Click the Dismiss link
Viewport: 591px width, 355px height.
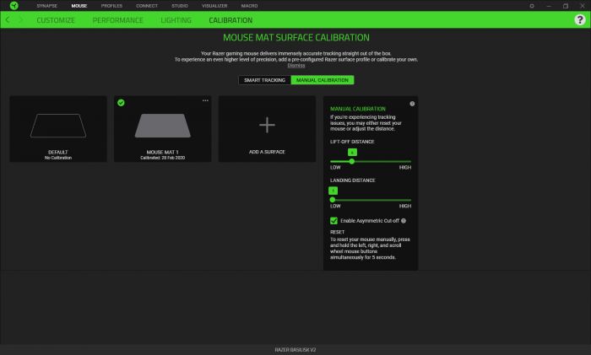point(296,66)
